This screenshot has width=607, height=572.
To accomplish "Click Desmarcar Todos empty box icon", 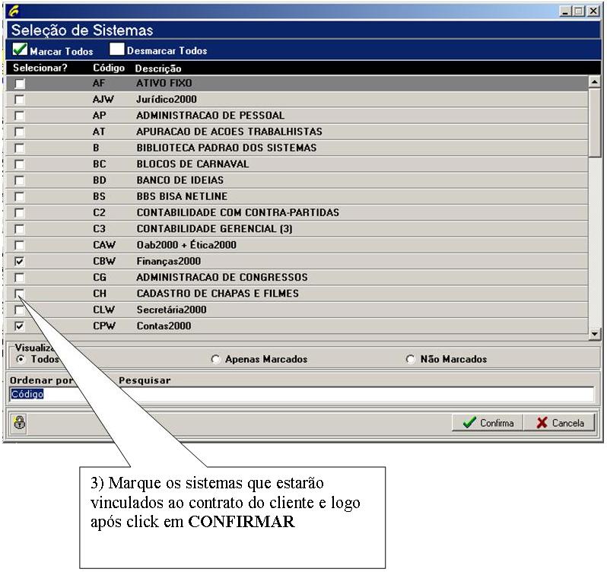I will point(116,50).
